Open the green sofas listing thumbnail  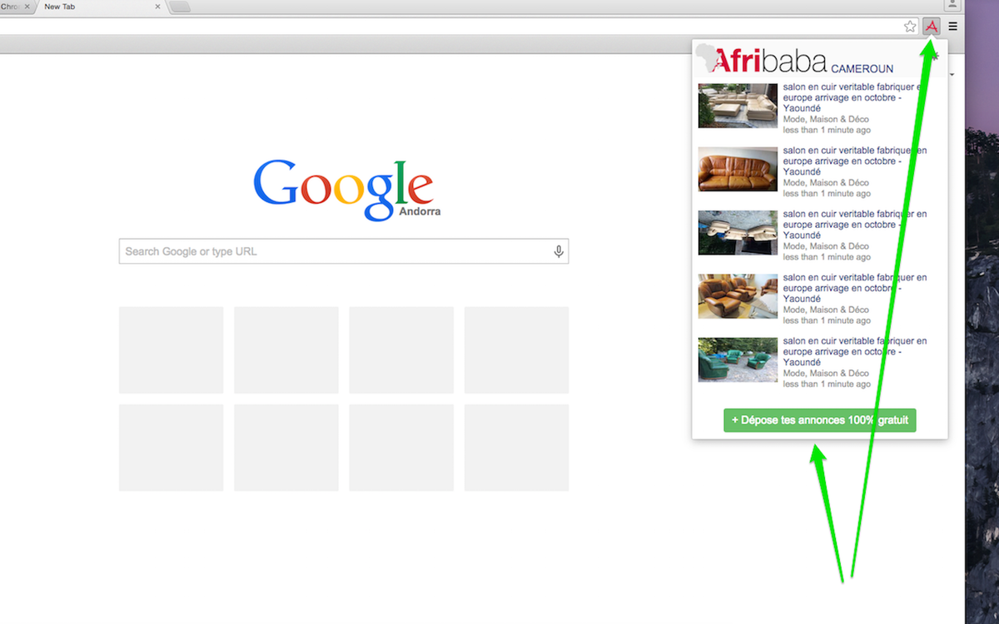pyautogui.click(x=738, y=359)
